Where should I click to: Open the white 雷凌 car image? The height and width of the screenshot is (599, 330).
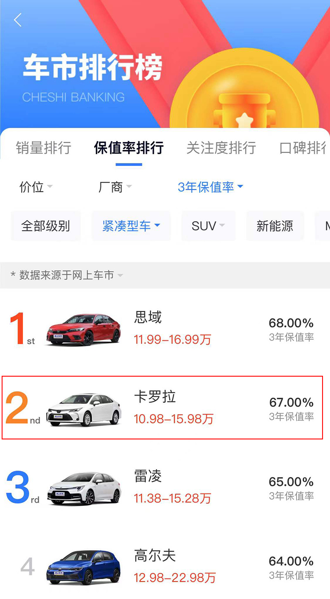(x=84, y=489)
